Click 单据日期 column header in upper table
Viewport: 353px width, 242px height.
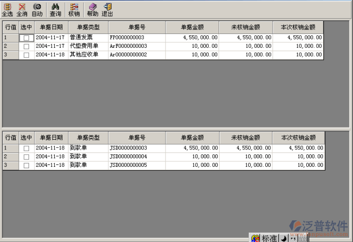[51, 27]
